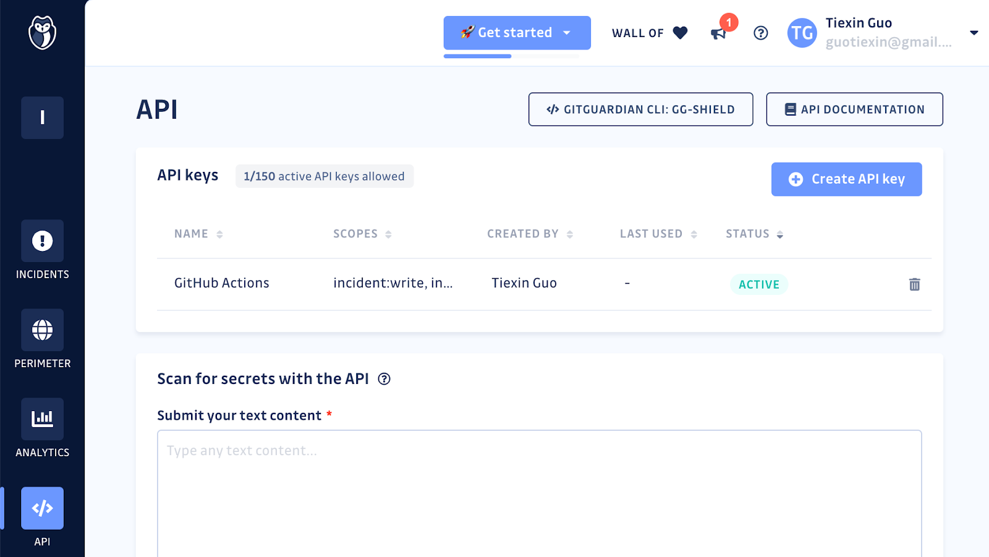Click the Create API key button
This screenshot has height=557, width=989.
(x=846, y=179)
